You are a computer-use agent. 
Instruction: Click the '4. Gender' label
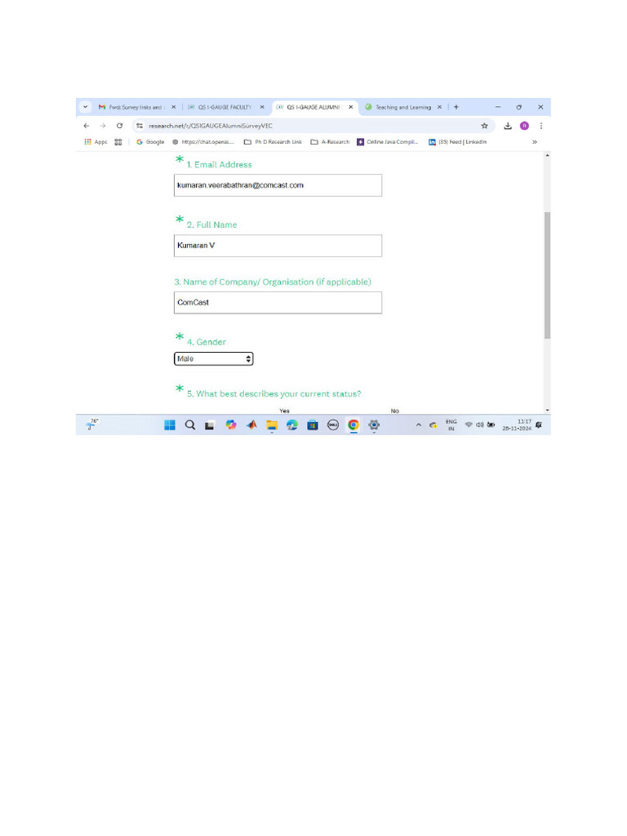point(207,342)
